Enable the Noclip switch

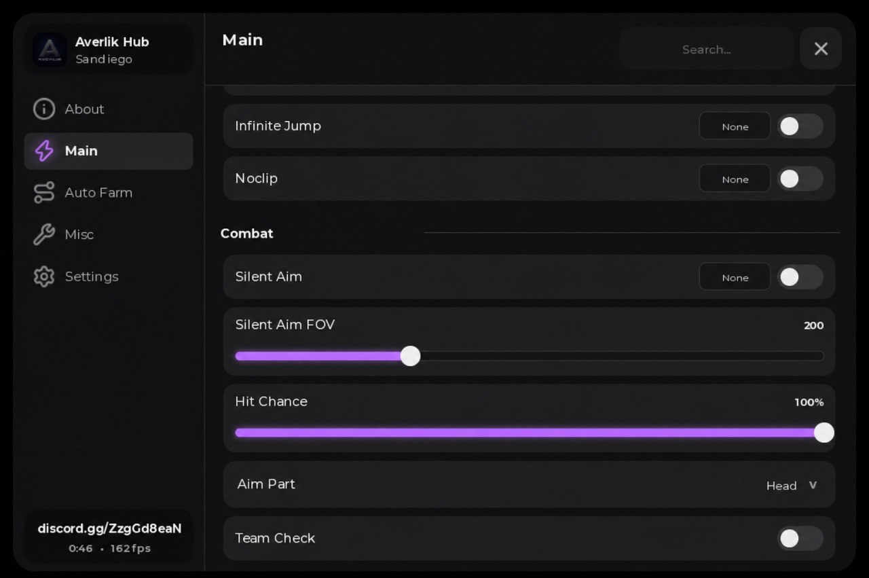(x=800, y=179)
